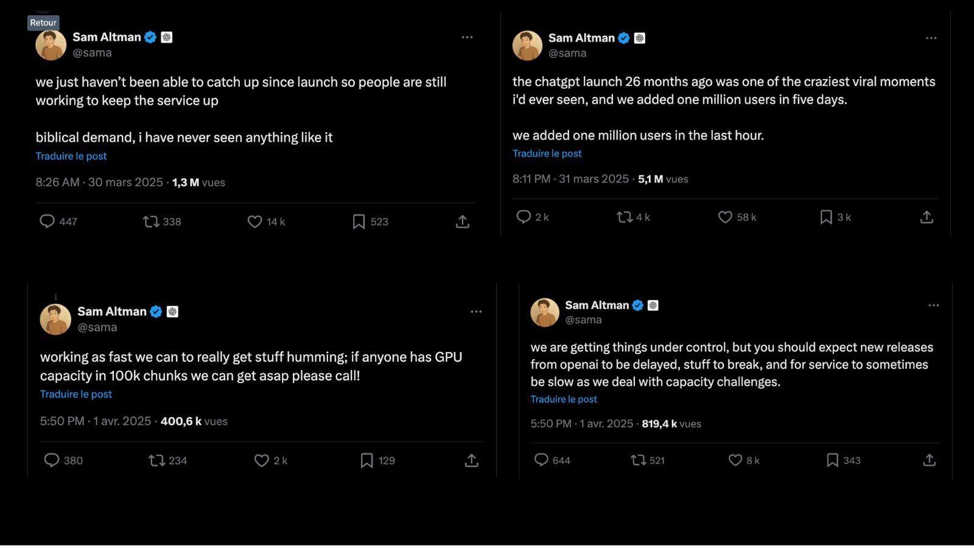The image size is (974, 548).
Task: Translate the 'capacity challenges' post
Action: tap(564, 399)
